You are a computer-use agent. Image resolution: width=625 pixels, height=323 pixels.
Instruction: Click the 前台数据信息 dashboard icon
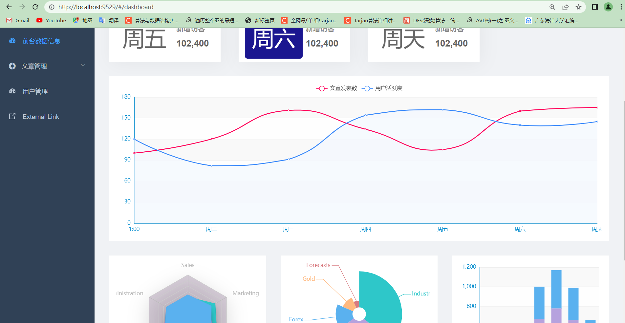coord(12,41)
